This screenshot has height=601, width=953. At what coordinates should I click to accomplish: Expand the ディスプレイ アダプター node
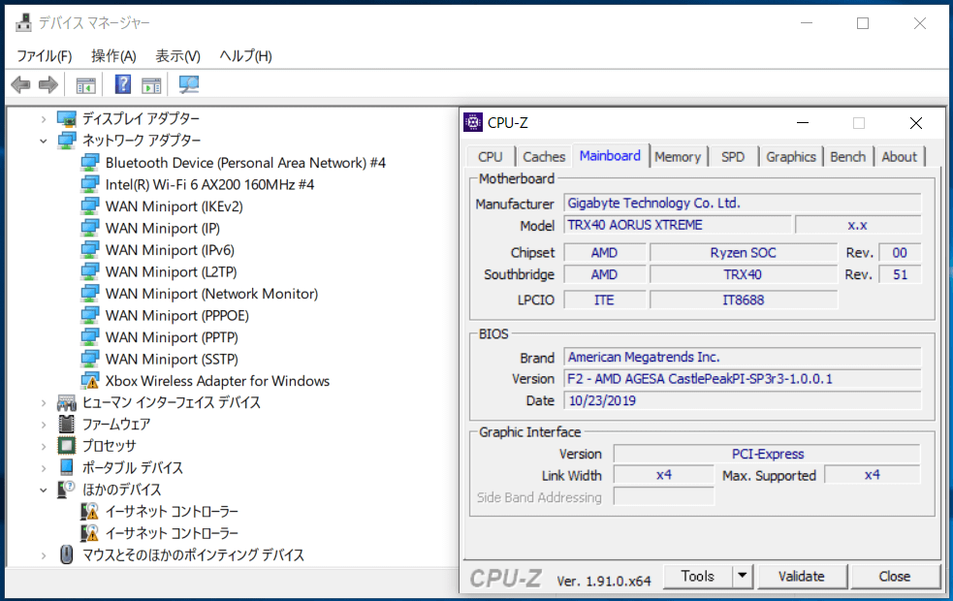(44, 119)
